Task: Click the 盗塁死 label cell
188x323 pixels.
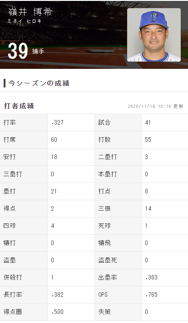Action: coord(118,260)
